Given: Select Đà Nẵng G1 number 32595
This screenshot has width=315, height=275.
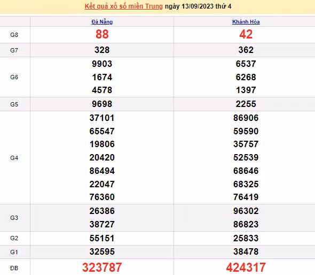Looking at the screenshot, I should [x=102, y=251].
